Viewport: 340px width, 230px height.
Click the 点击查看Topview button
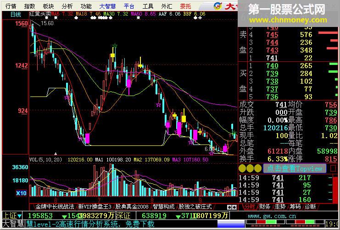pyautogui.click(x=295, y=168)
